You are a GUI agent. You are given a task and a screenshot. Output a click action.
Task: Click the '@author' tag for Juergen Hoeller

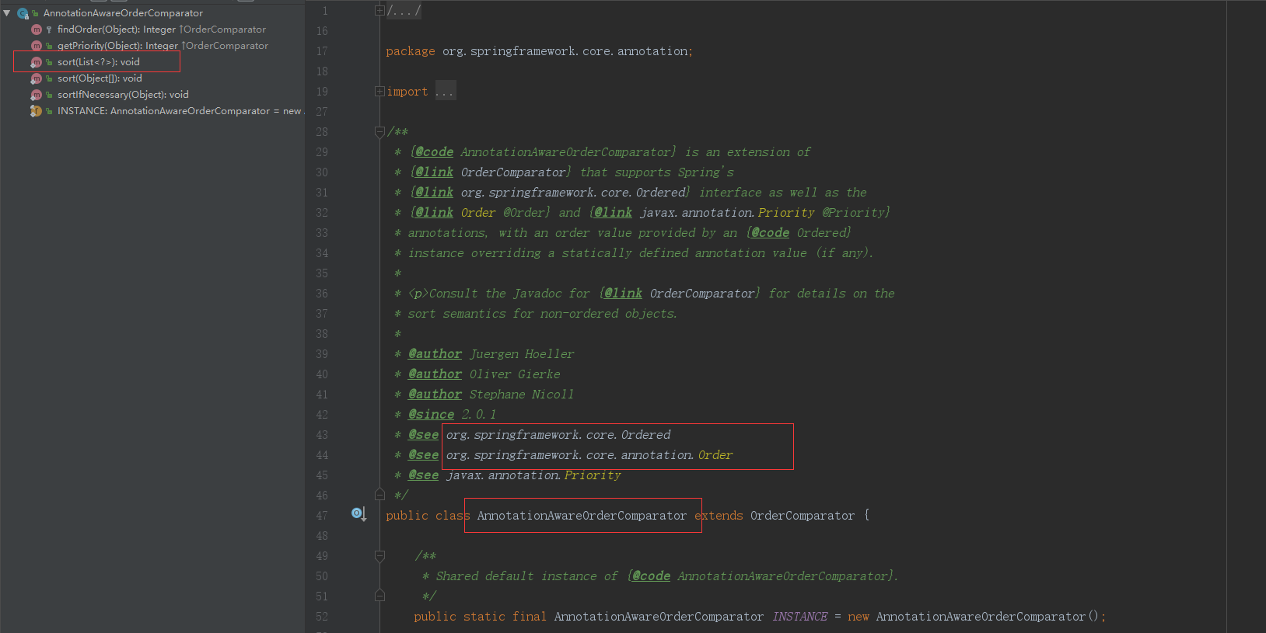click(x=435, y=354)
